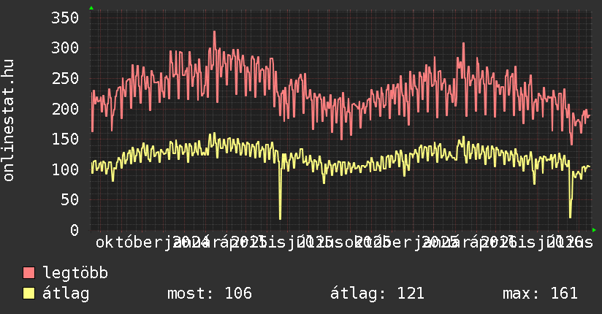Select the legtöbb legend label
The width and height of the screenshot is (602, 314).
click(75, 272)
